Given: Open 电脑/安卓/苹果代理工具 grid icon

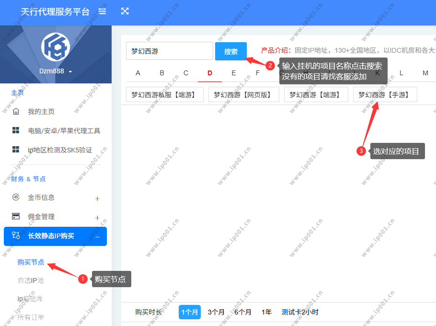Looking at the screenshot, I should tap(16, 130).
